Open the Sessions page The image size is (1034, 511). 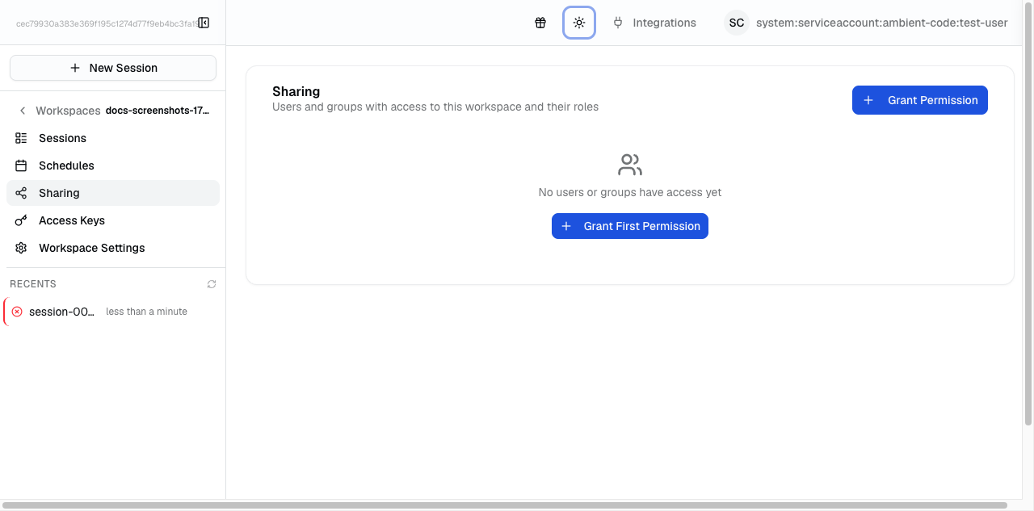62,138
